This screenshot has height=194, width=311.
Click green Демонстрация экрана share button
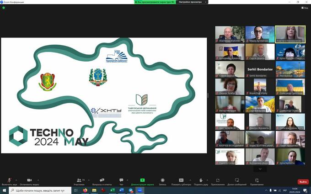(x=142, y=181)
